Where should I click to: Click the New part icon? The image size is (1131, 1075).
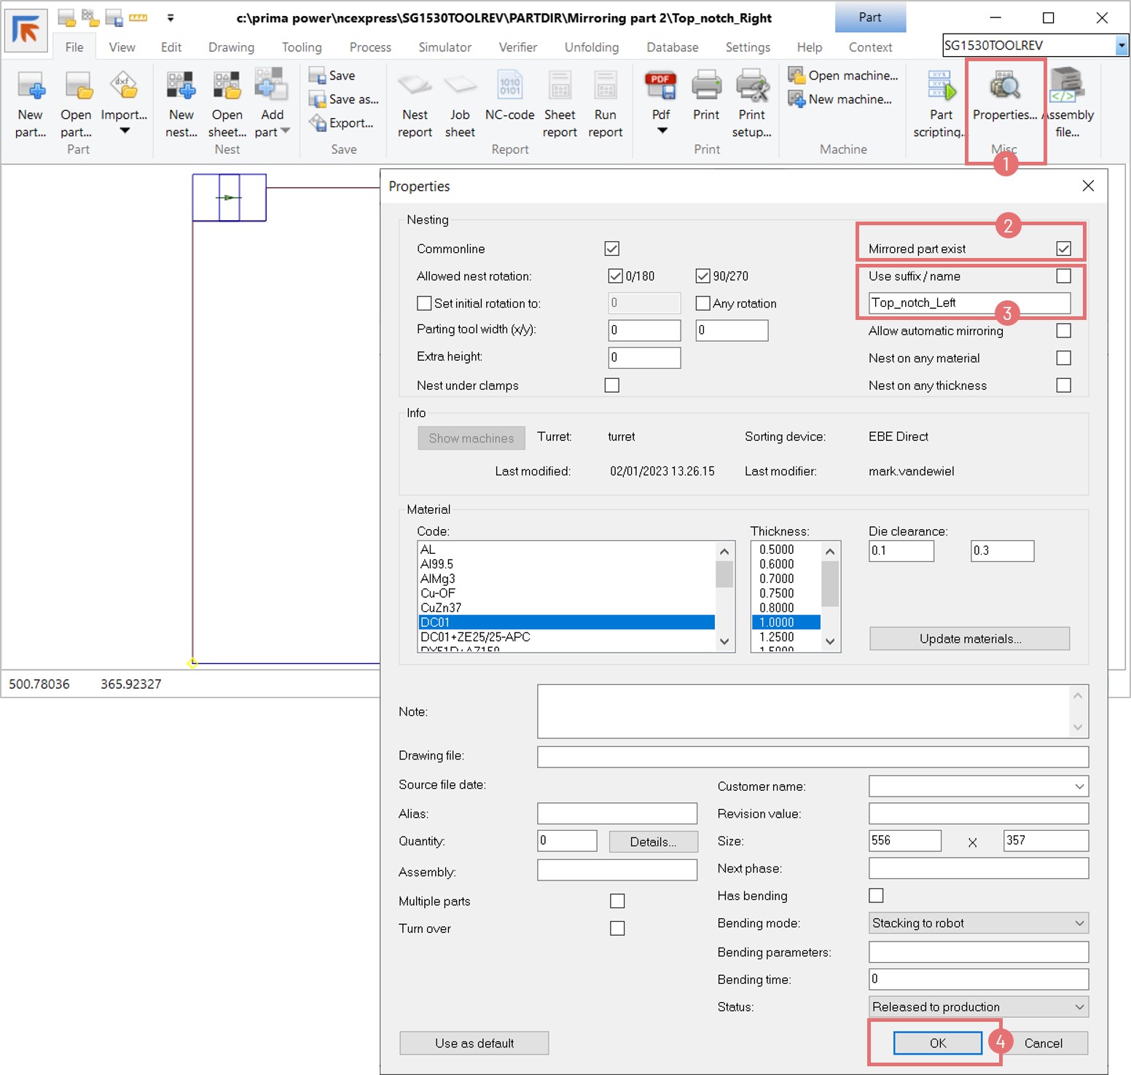31,87
